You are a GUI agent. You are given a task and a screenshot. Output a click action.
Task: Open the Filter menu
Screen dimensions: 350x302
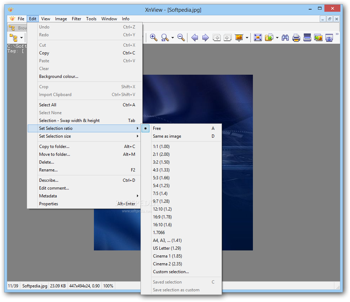76,19
